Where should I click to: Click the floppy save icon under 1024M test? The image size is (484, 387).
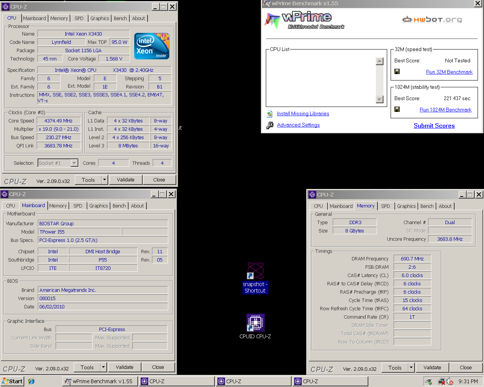pos(397,109)
